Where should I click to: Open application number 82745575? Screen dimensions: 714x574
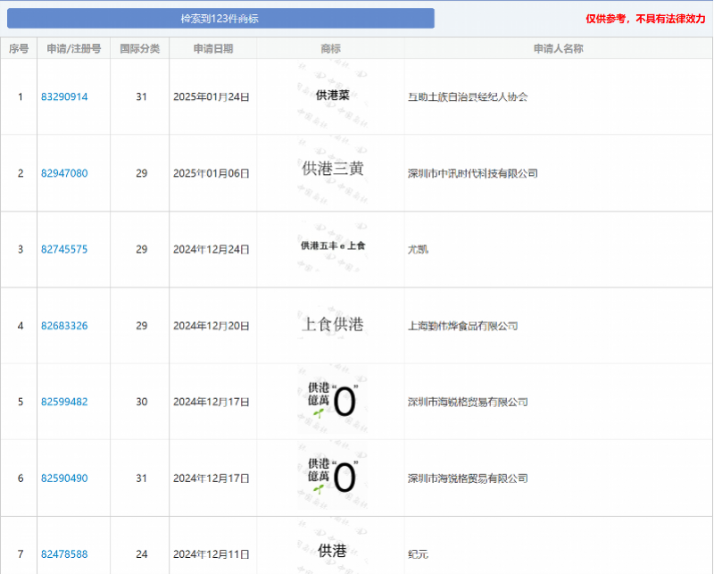click(64, 249)
